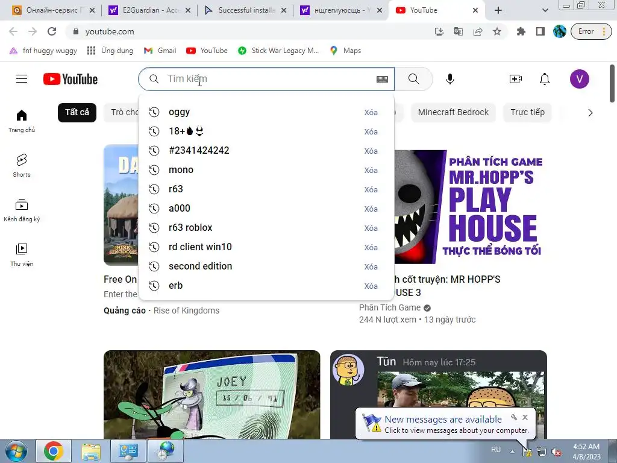The height and width of the screenshot is (463, 617).
Task: Select the Trực tiếp chip
Action: 527,112
